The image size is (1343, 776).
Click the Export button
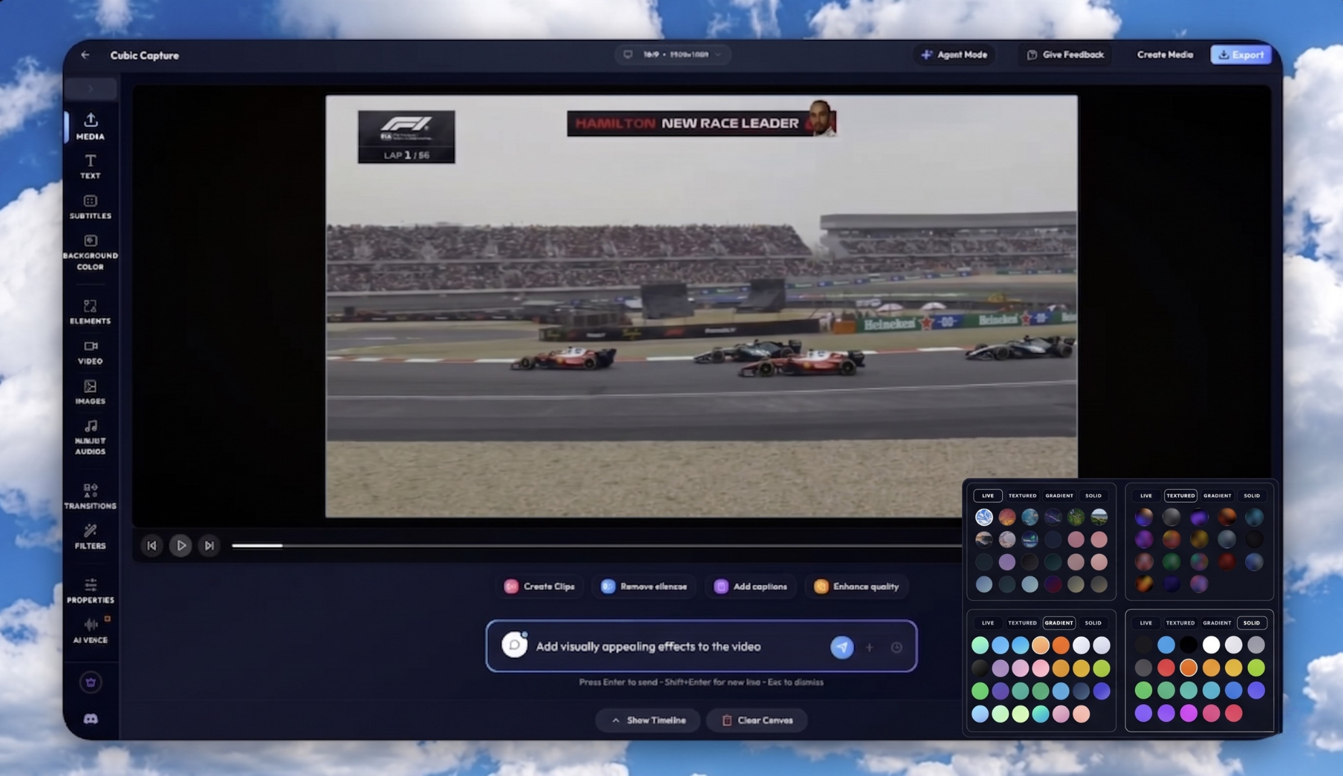(x=1240, y=55)
